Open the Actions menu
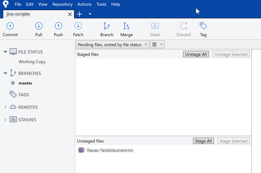Image resolution: width=261 pixels, height=173 pixels. [84, 4]
